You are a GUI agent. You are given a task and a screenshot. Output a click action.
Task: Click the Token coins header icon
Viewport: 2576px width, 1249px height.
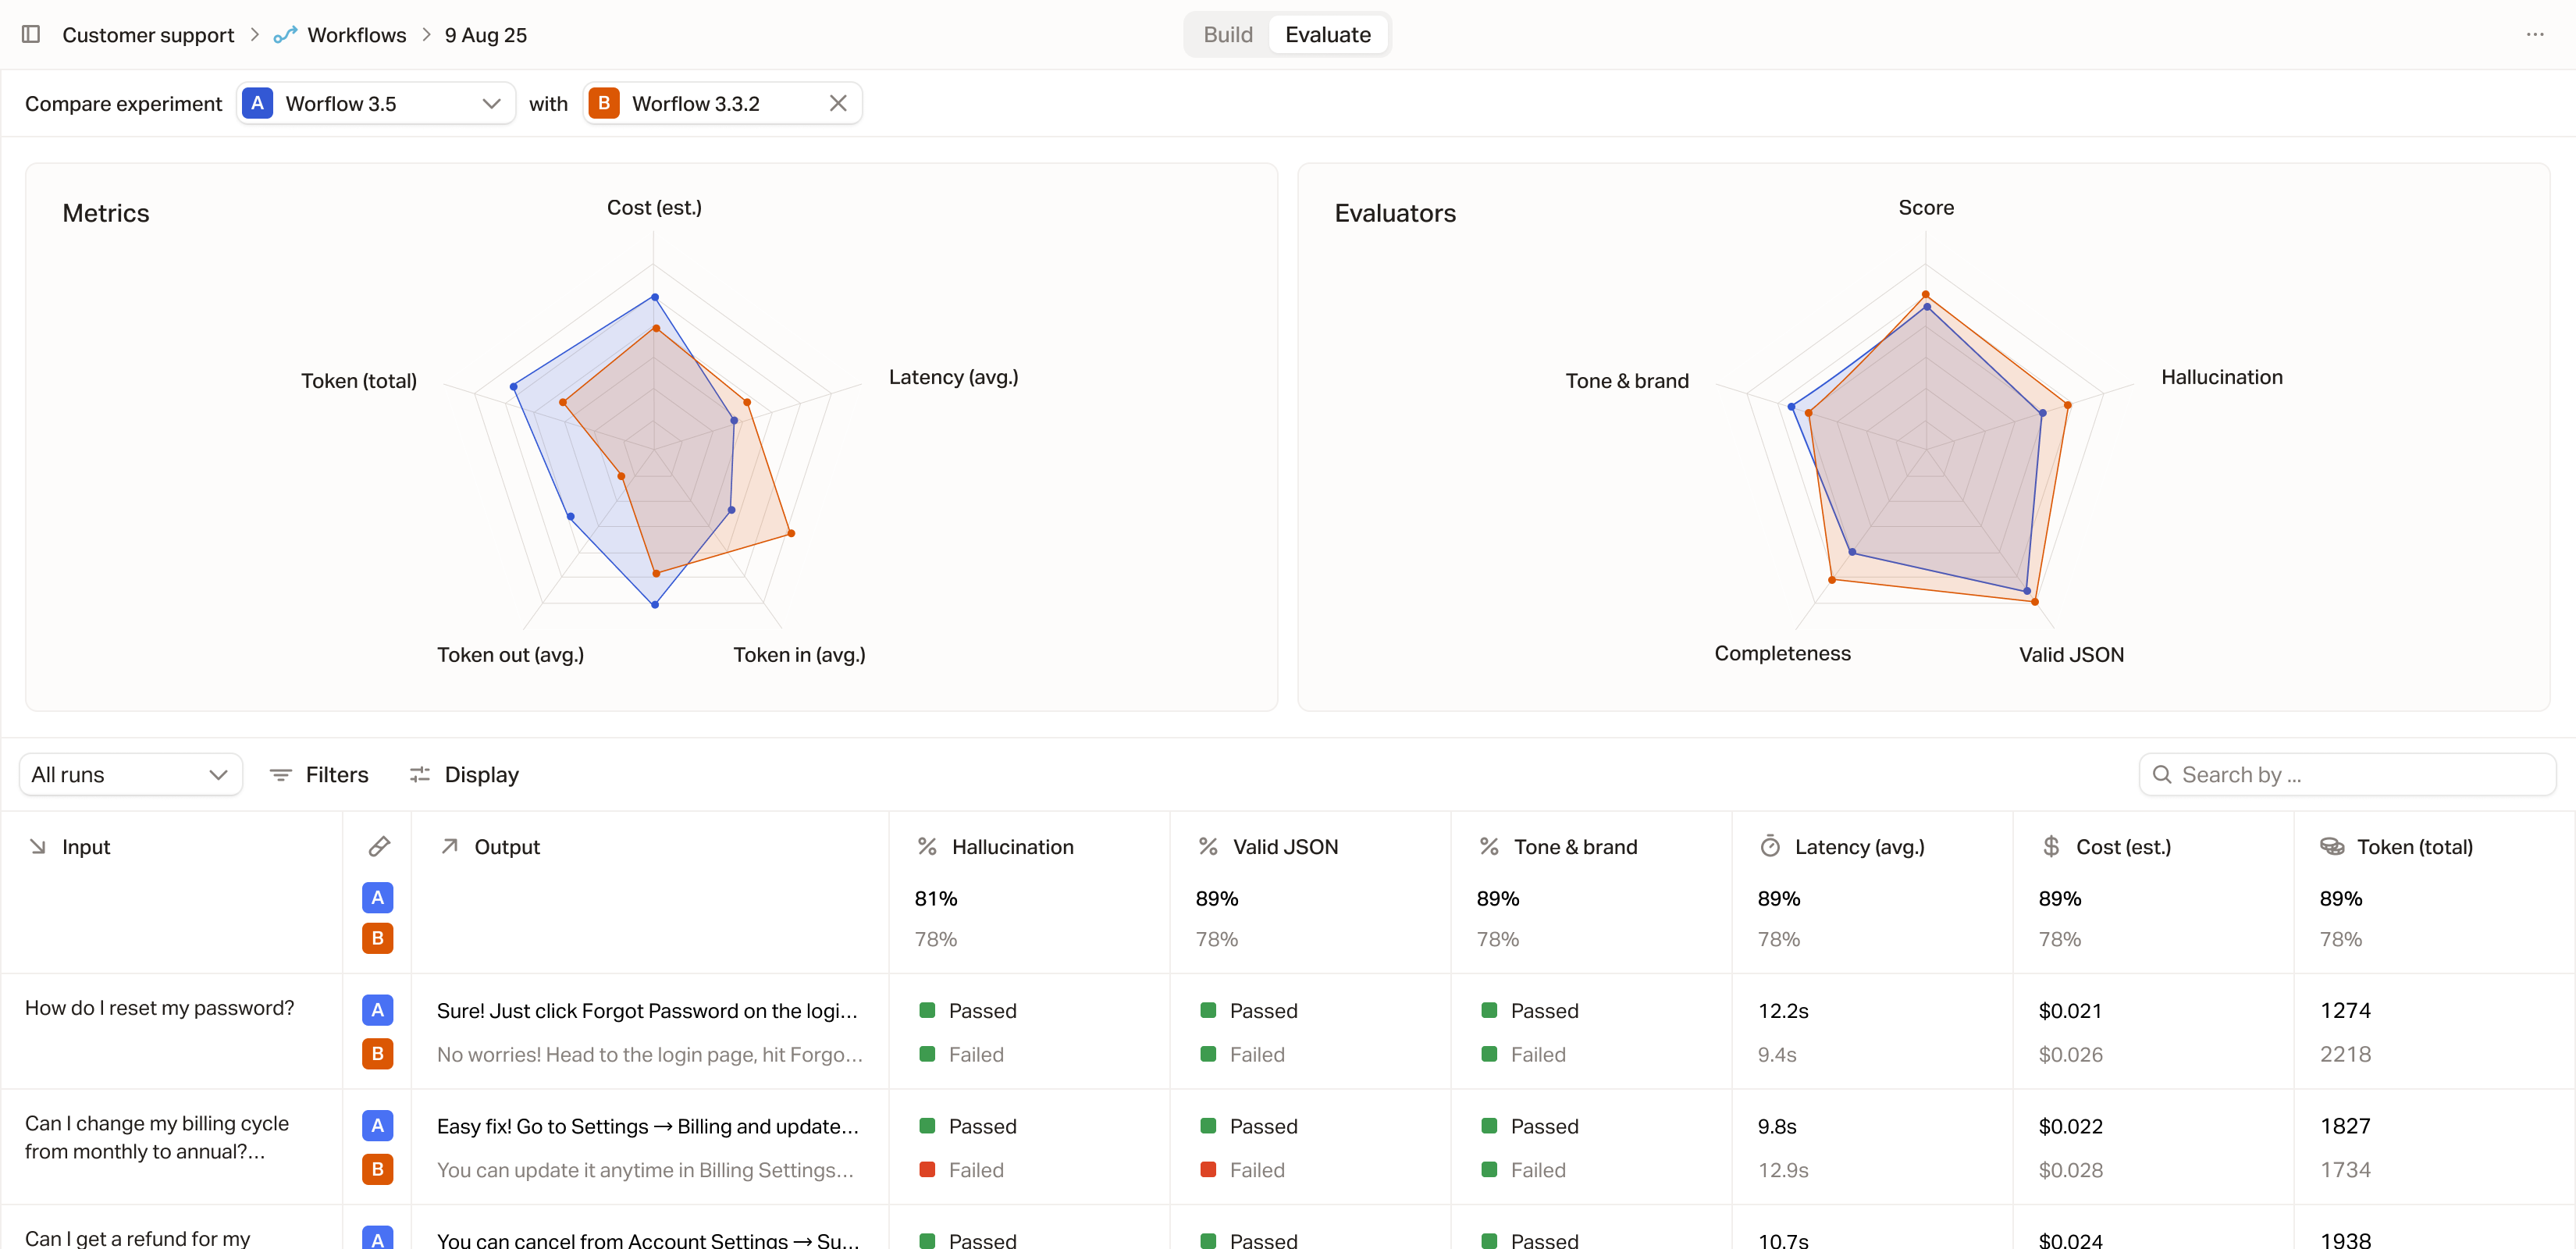click(x=2331, y=846)
